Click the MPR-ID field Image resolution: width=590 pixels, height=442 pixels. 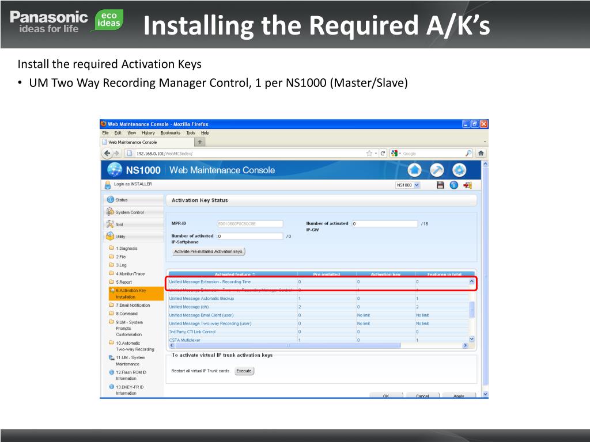point(250,224)
